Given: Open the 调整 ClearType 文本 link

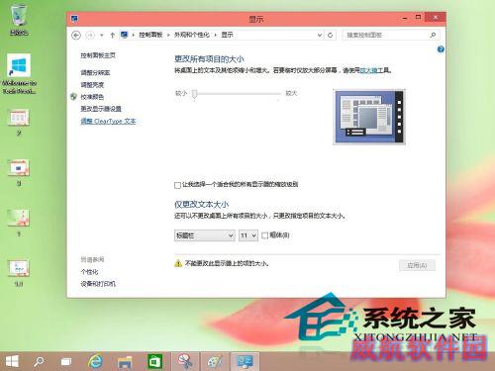Looking at the screenshot, I should click(108, 121).
